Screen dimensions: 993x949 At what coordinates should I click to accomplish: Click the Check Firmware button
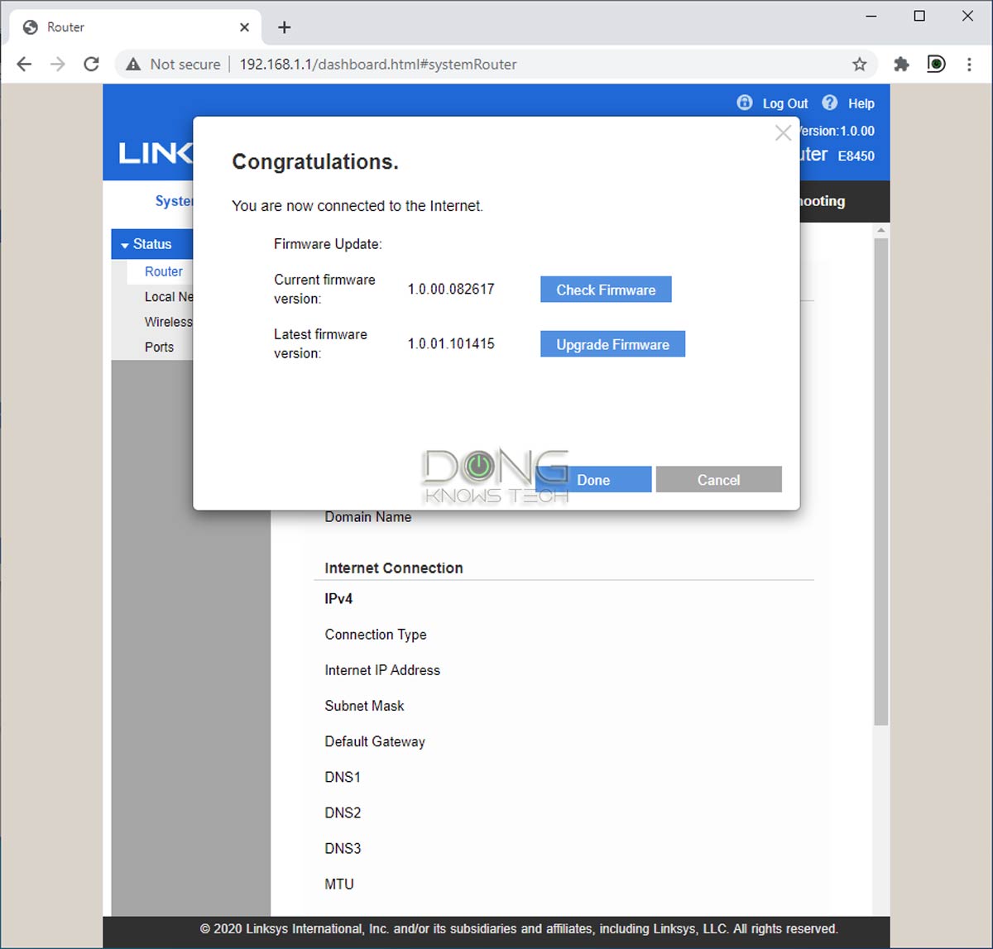coord(606,290)
